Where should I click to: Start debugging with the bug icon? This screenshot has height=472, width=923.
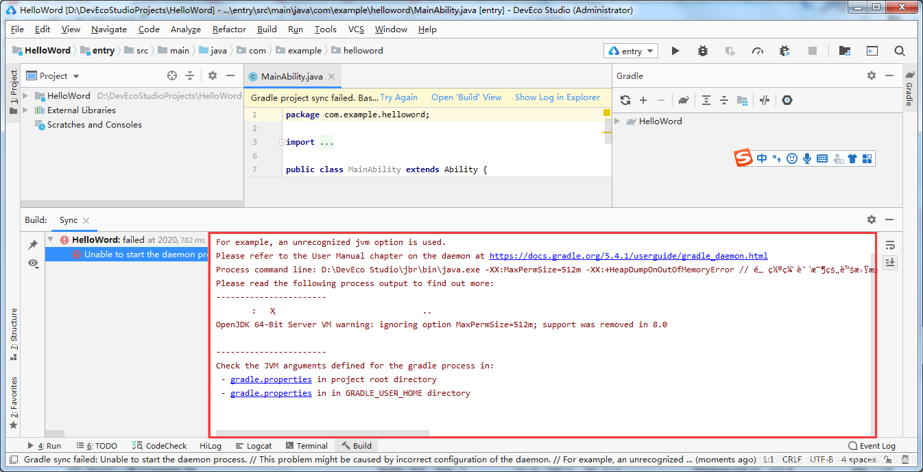click(x=703, y=51)
